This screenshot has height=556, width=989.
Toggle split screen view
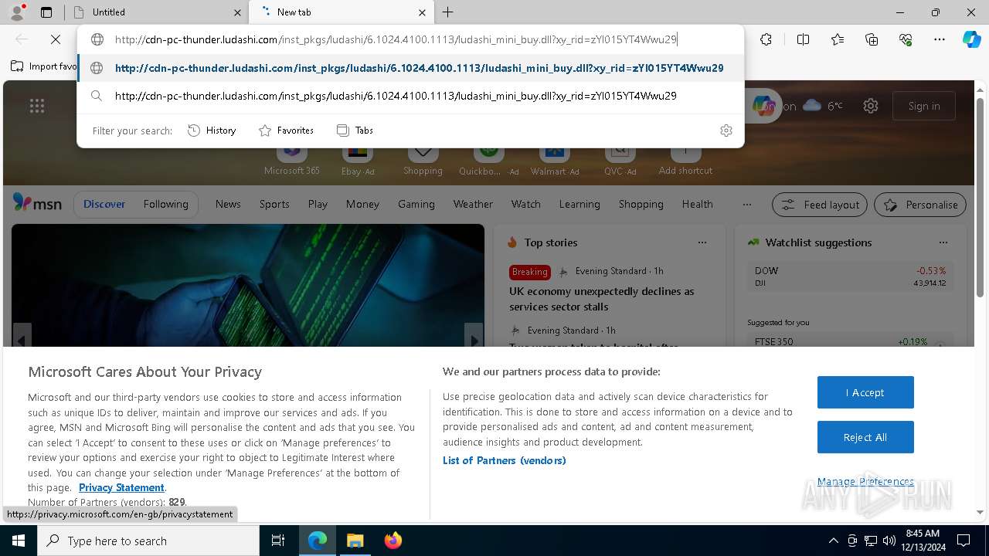point(803,39)
